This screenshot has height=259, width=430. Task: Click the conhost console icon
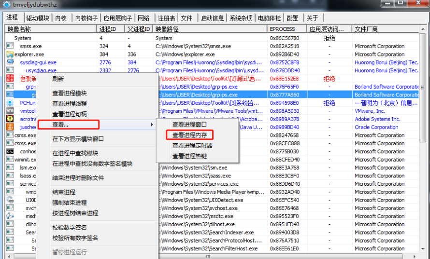[10, 151]
